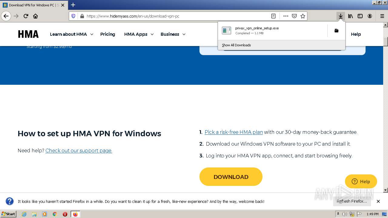Launch Chrome from taskbar
This screenshot has height=218, width=388.
coord(55,214)
